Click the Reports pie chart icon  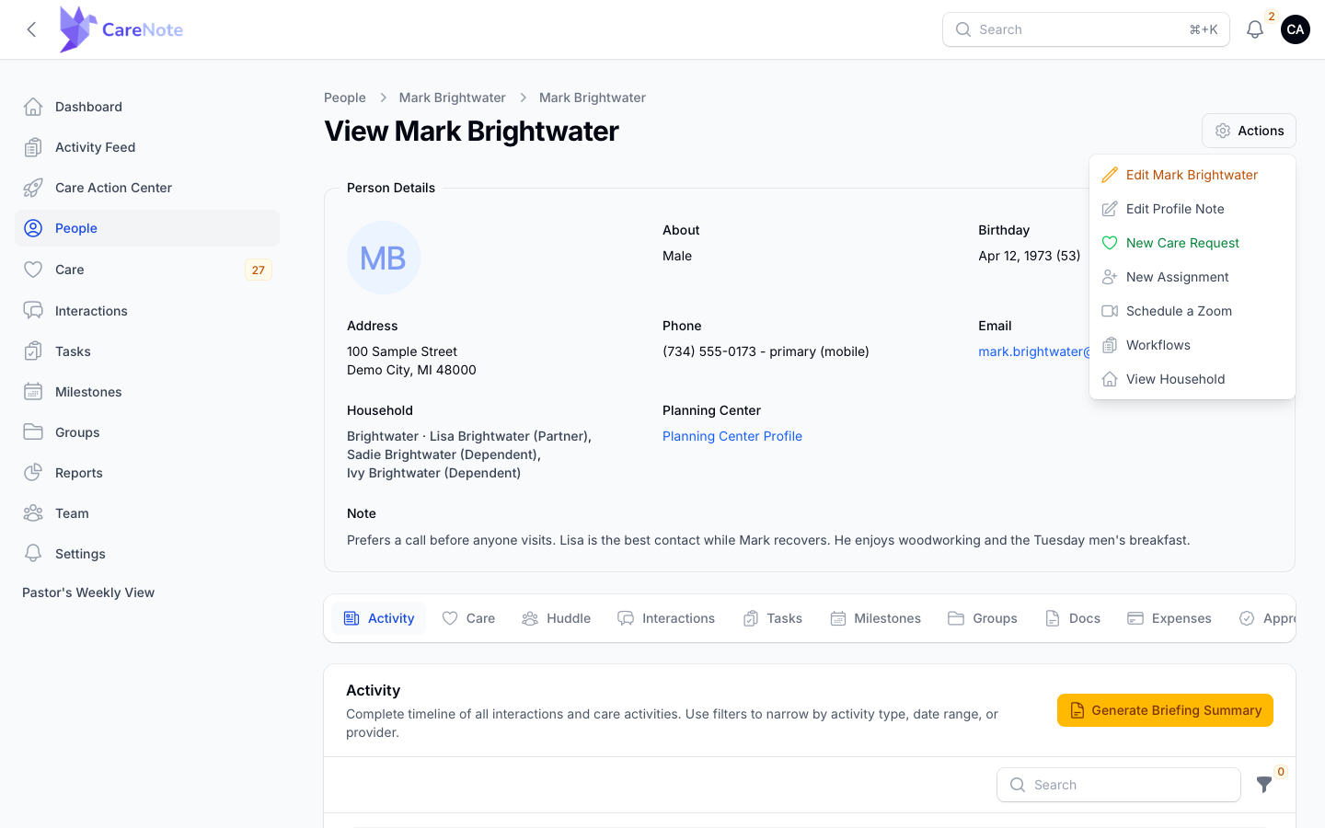point(33,473)
